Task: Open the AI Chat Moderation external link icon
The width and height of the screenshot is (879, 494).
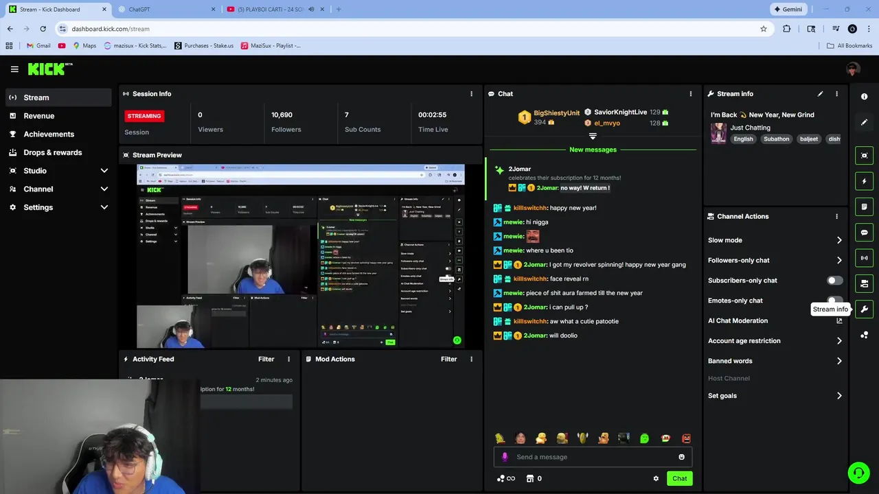Action: 839,320
